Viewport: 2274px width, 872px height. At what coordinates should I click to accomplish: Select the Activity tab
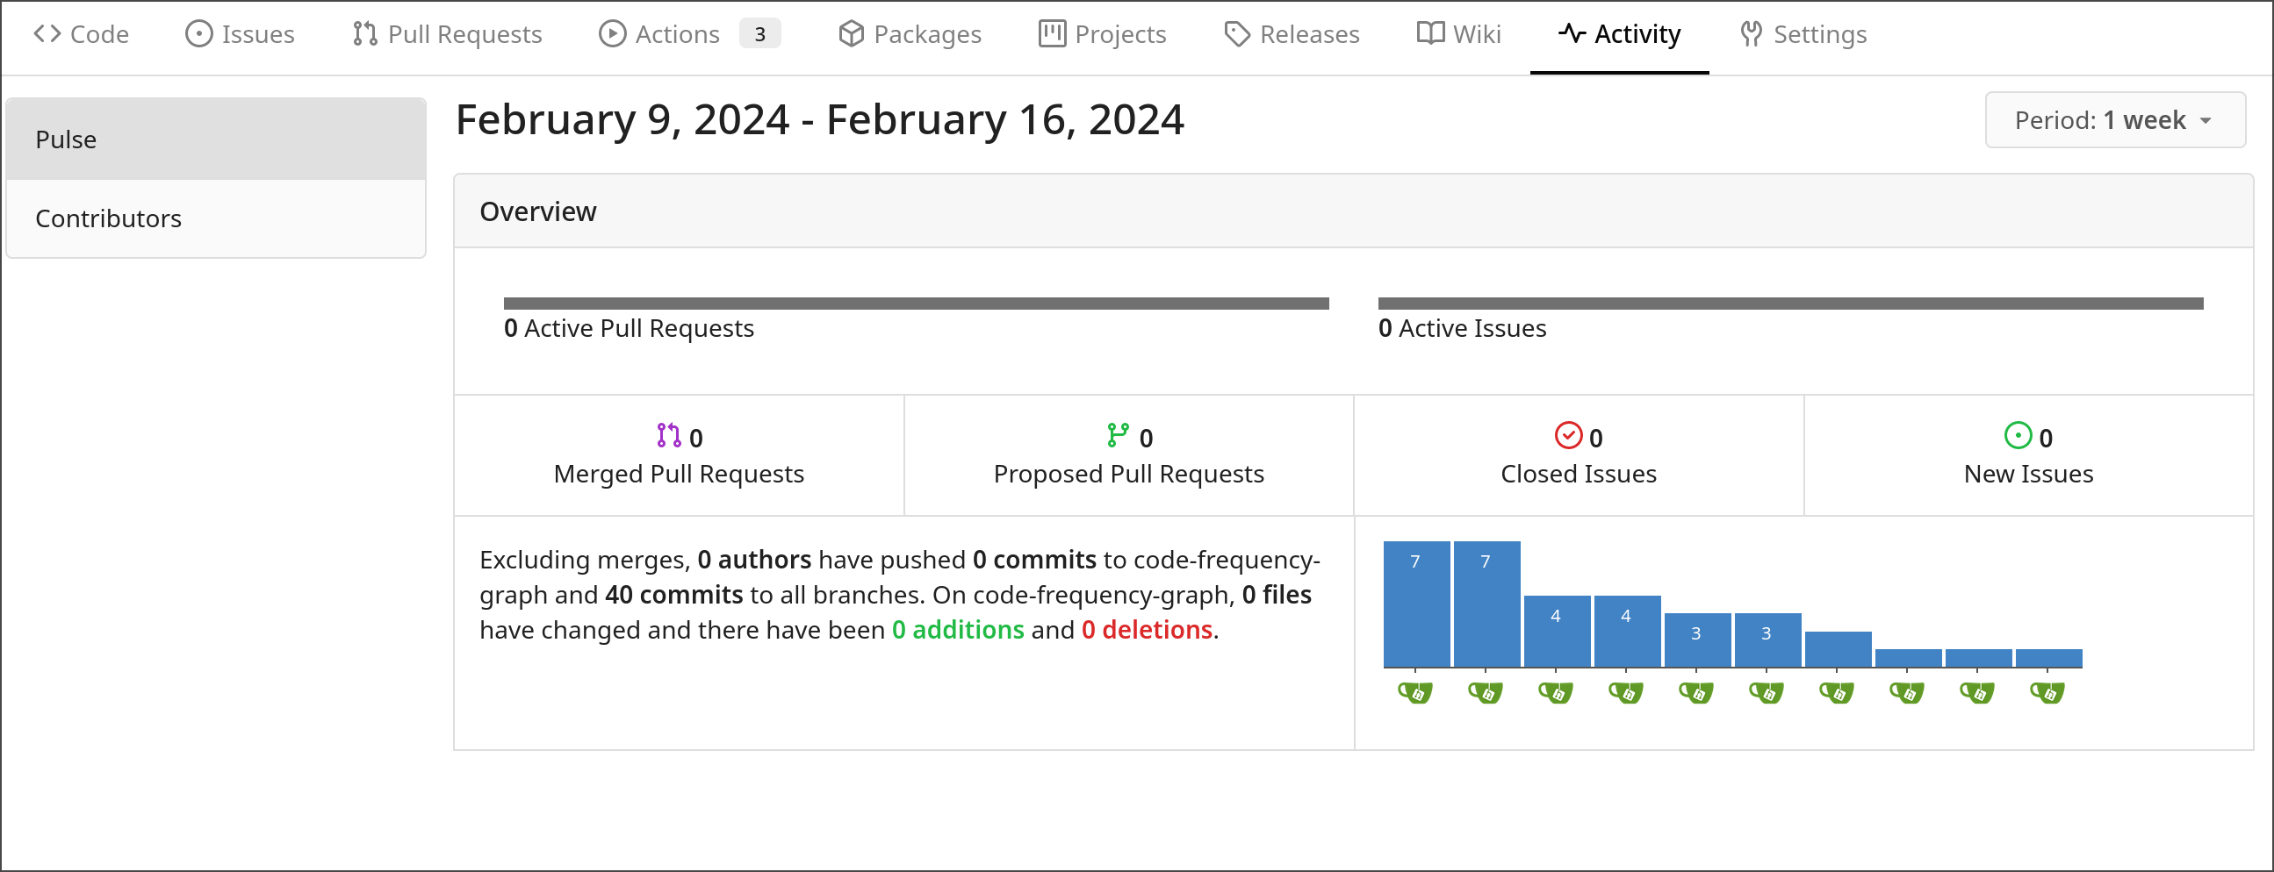coord(1619,34)
